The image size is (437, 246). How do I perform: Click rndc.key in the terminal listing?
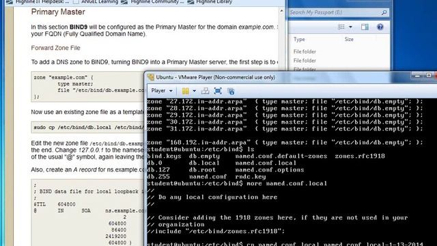click(x=251, y=177)
